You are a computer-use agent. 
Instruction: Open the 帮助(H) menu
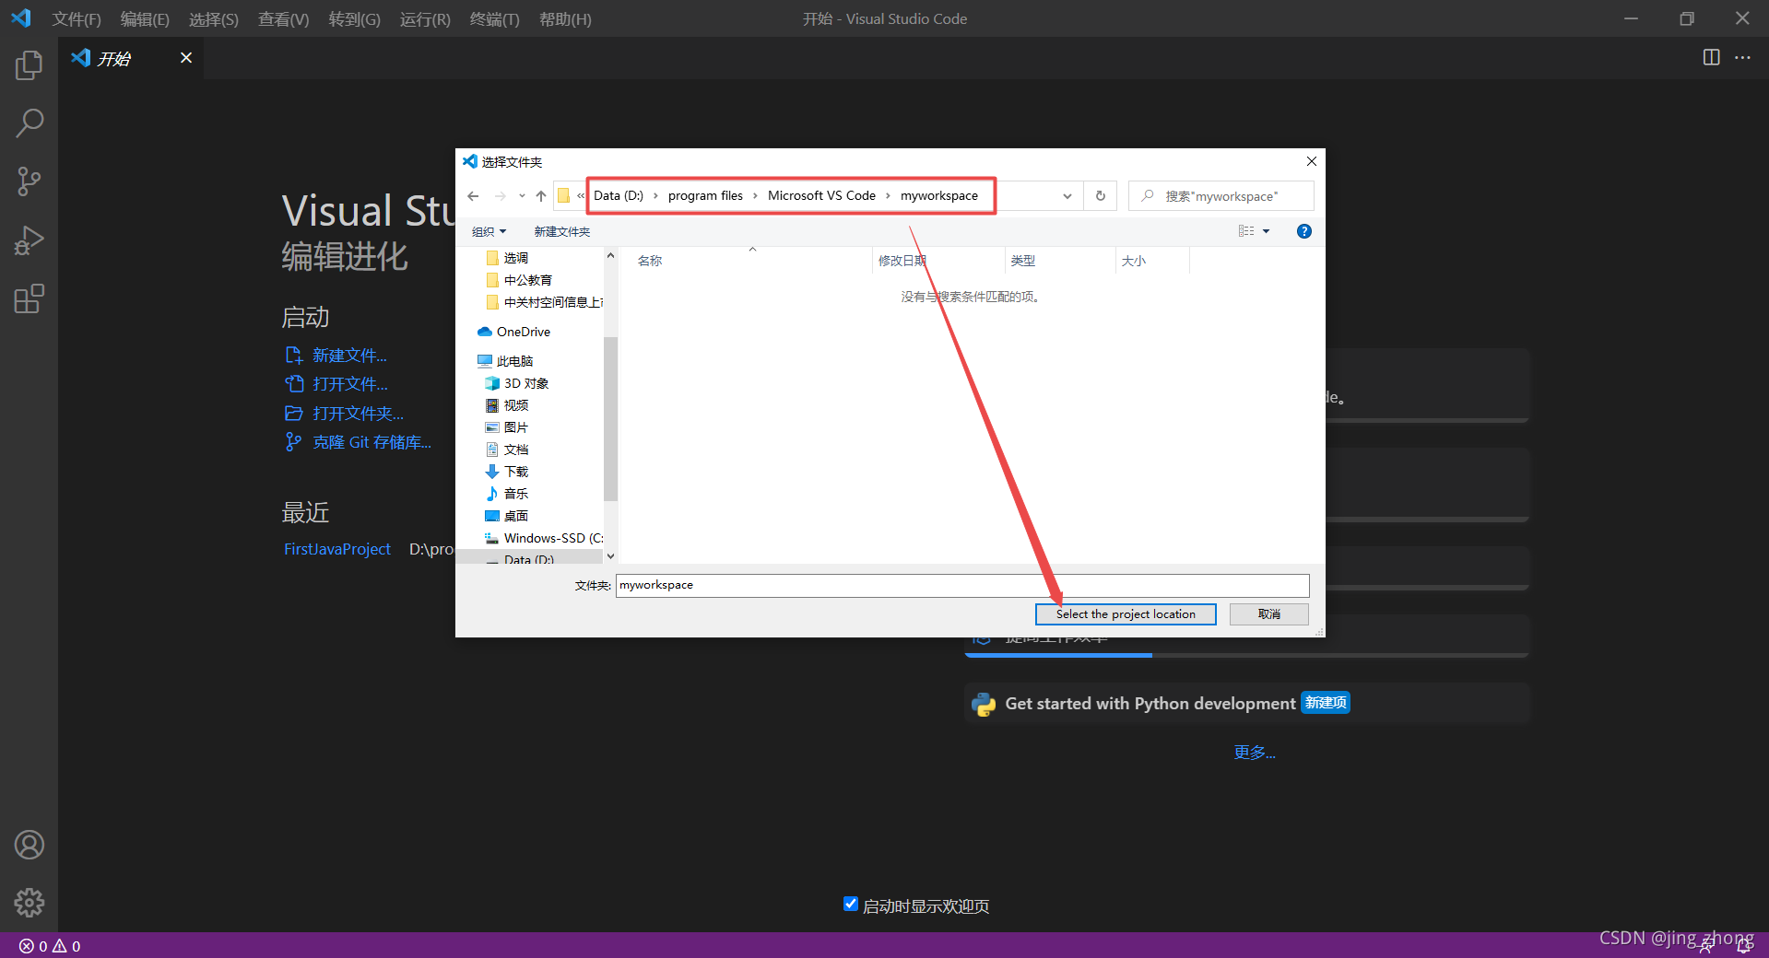[565, 18]
